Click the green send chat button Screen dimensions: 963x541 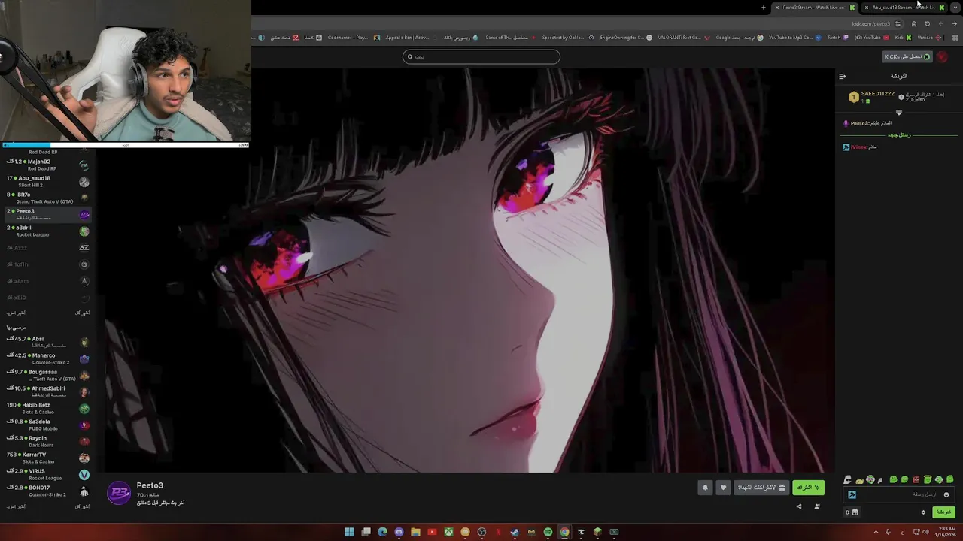click(944, 512)
